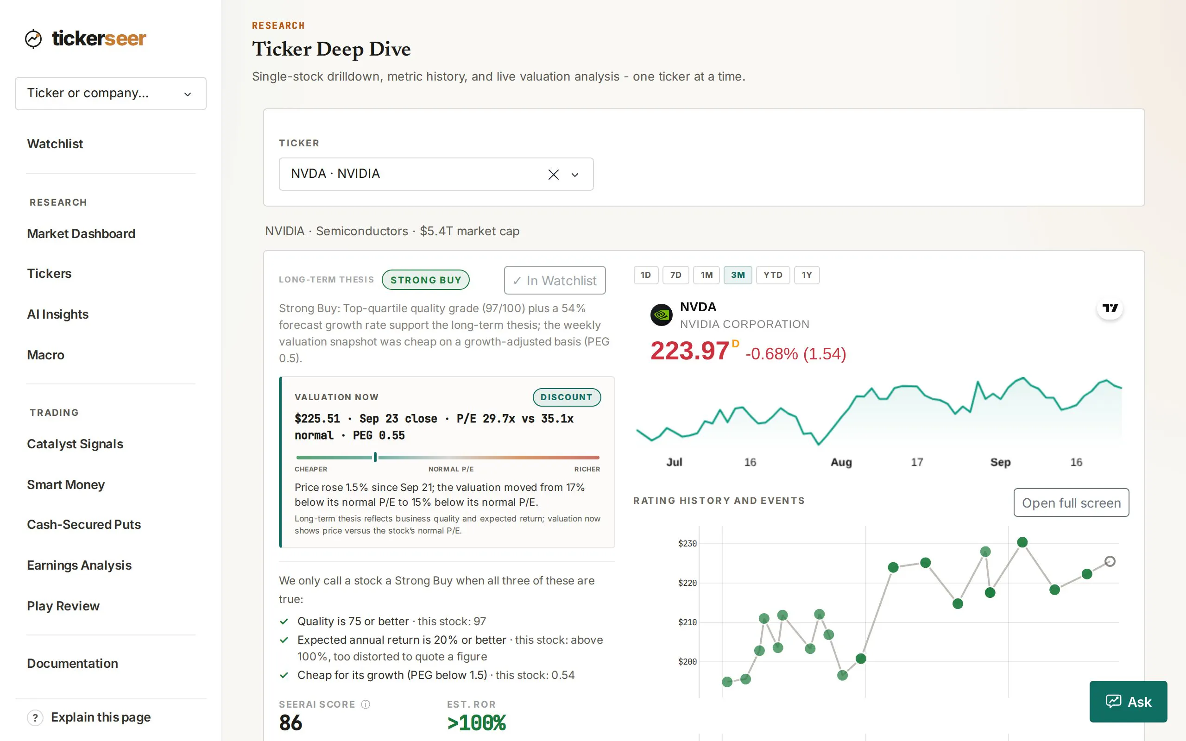Toggle the In Watchlist button
Screen dimensions: 1186x741
pyautogui.click(x=555, y=280)
